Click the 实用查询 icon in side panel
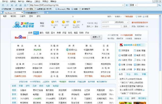Viewport: 162px width, 104px height. click(120, 50)
